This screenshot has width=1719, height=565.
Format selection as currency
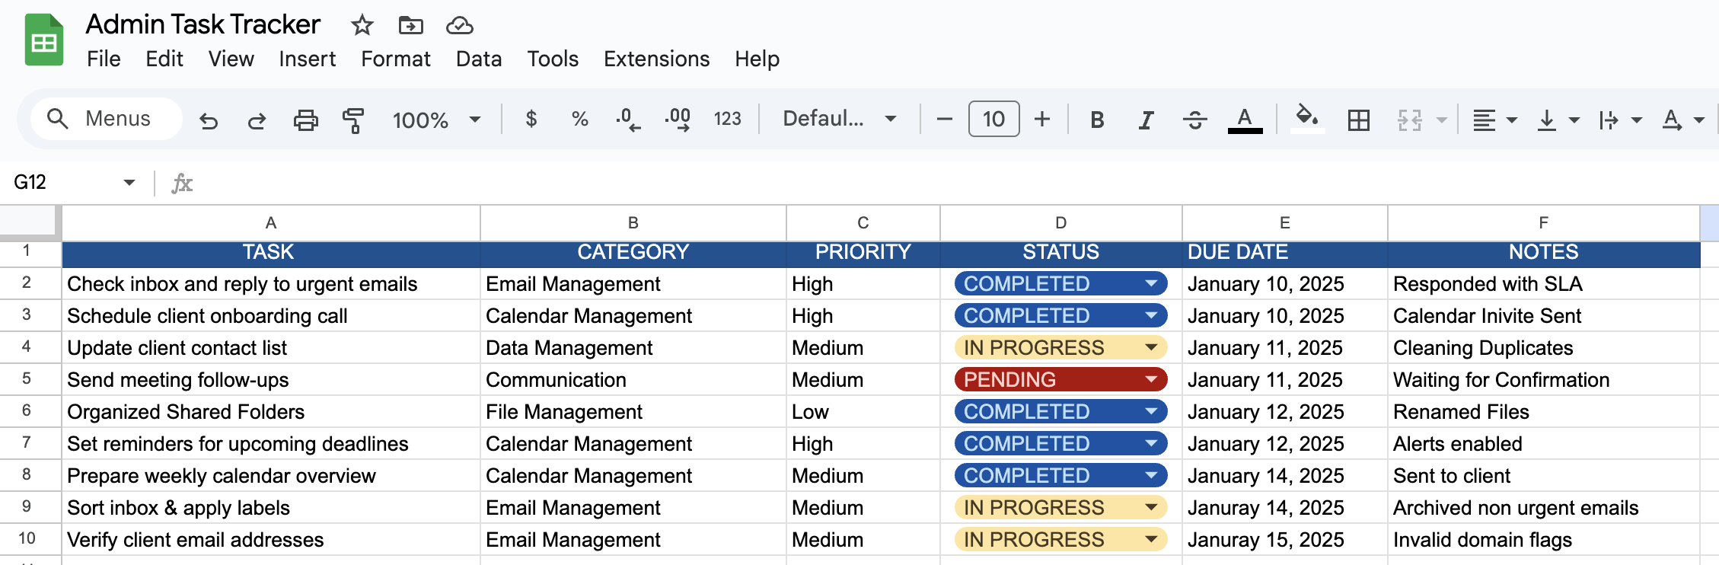[531, 119]
